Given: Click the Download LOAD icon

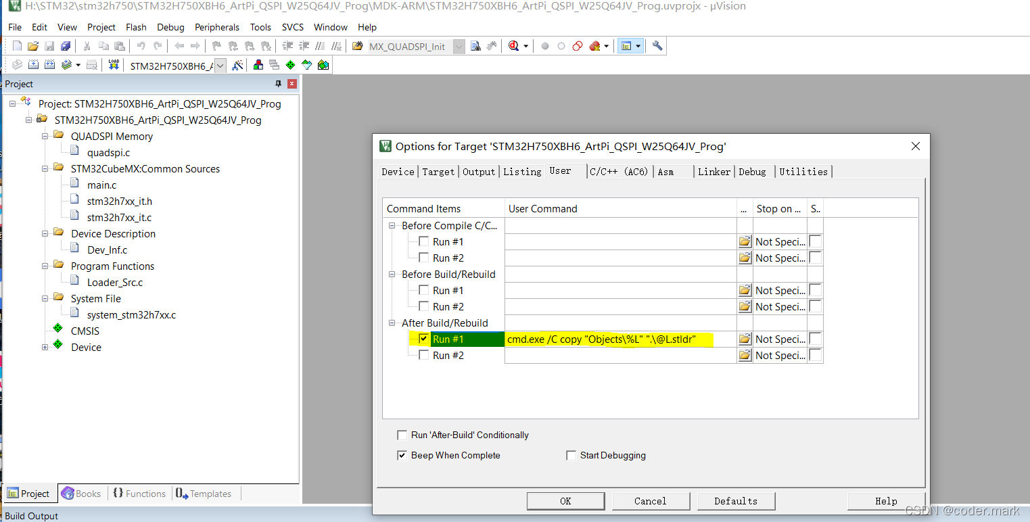Looking at the screenshot, I should tap(114, 65).
